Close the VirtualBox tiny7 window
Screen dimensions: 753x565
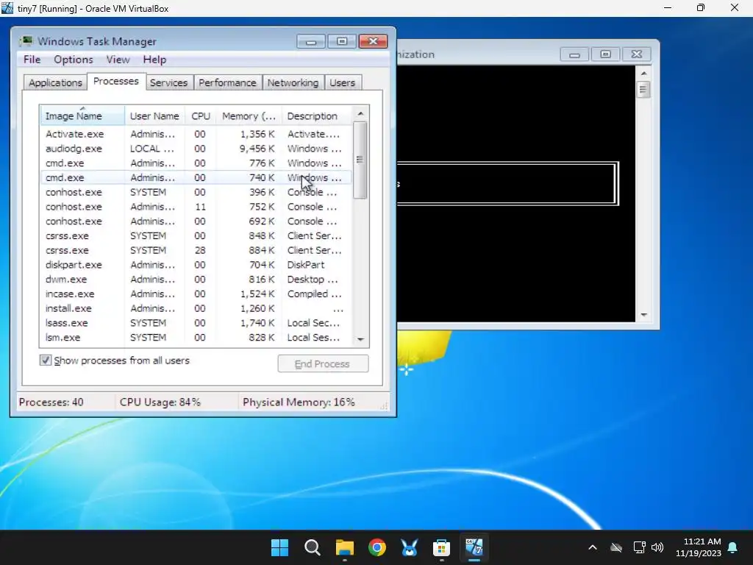(x=735, y=8)
